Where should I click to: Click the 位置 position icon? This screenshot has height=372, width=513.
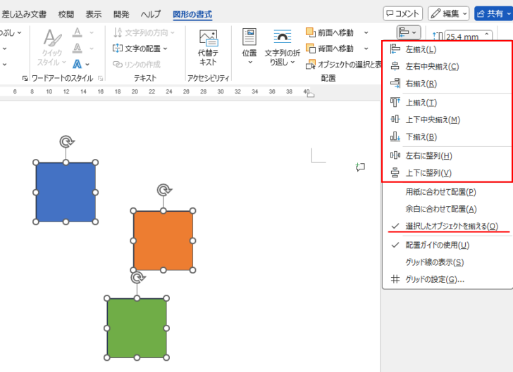(249, 37)
